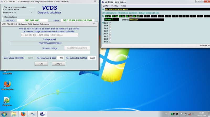Tick the Bit 7 checkbox
Viewport: 210px width, 117px height.
[x=110, y=42]
